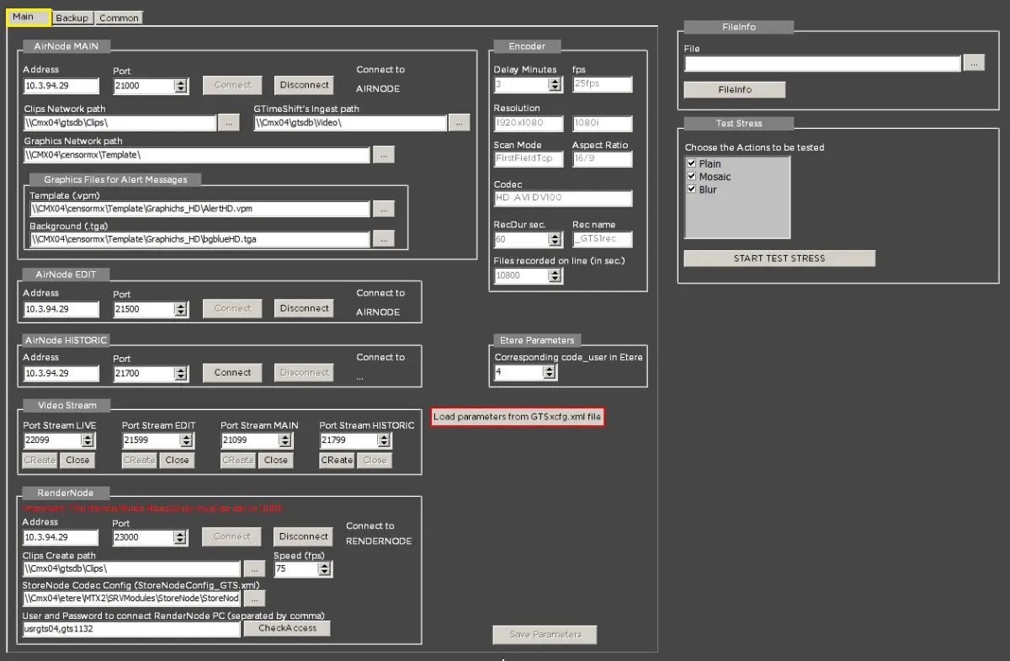Click the AirNode EDIT Address field
Viewport: 1010px width, 661px height.
point(61,309)
